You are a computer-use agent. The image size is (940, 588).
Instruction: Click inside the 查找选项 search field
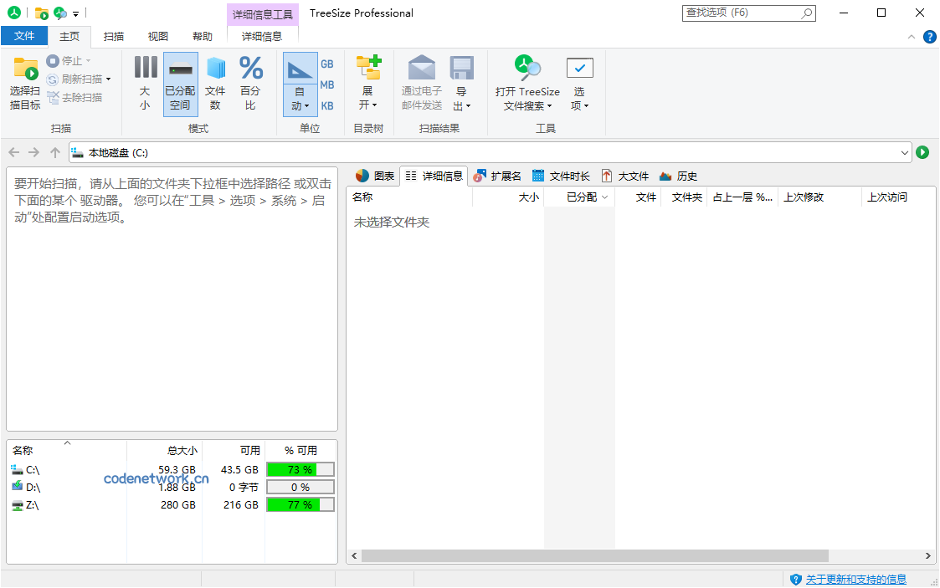(x=741, y=13)
